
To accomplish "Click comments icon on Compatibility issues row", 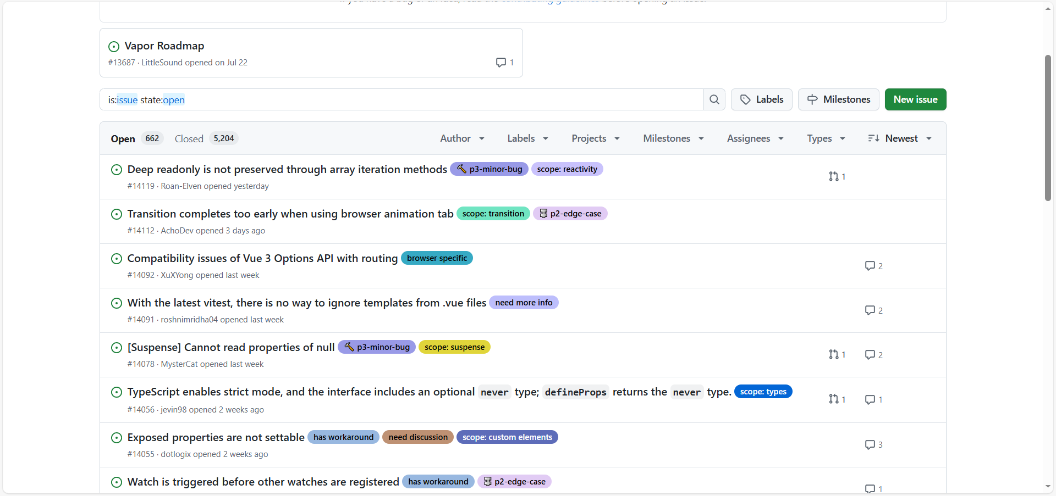I will pos(870,266).
